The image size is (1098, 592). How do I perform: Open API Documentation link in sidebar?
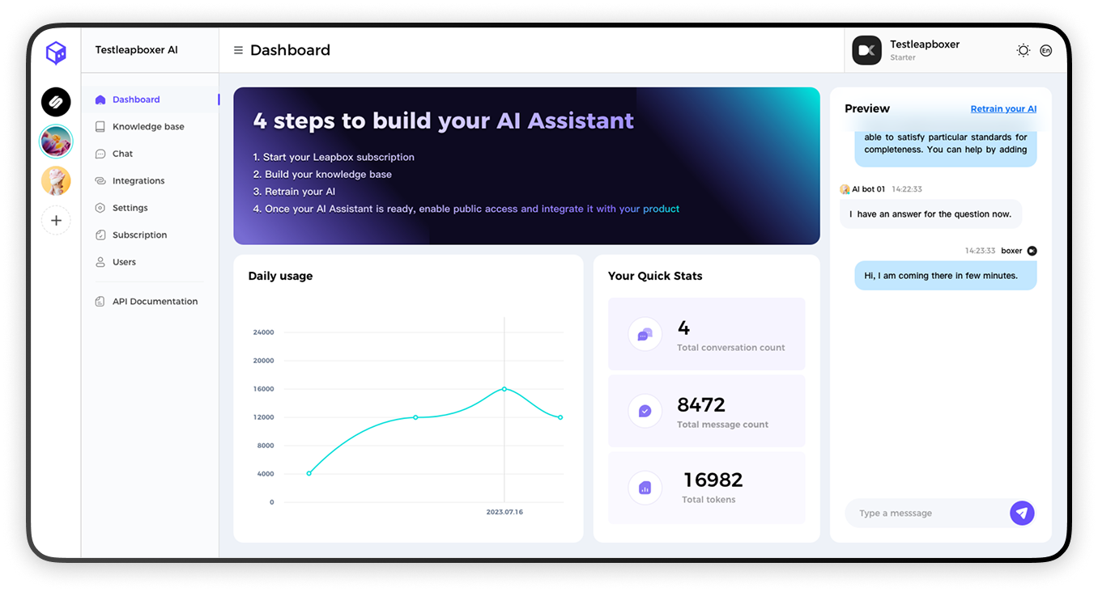[155, 302]
